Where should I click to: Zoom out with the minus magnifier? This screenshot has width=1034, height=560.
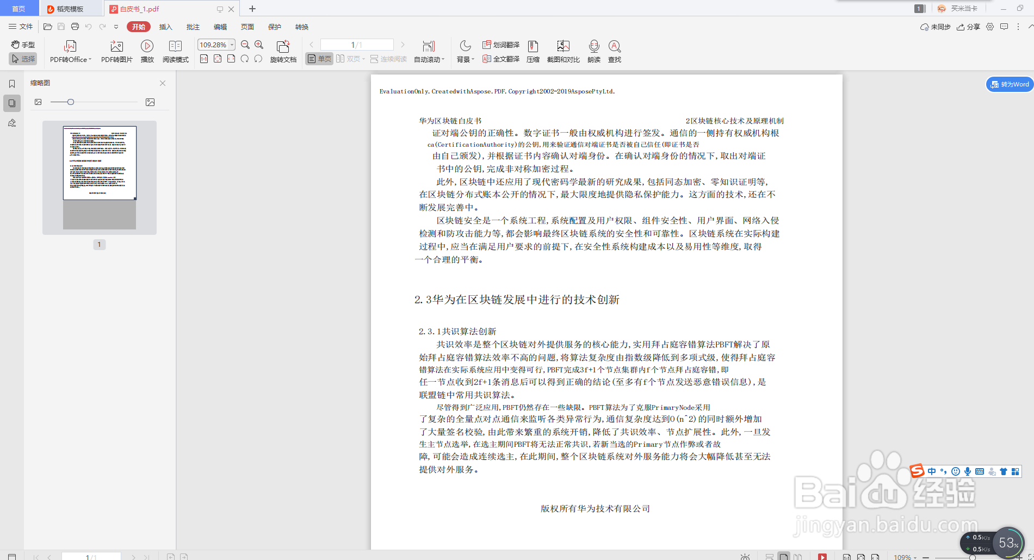245,45
